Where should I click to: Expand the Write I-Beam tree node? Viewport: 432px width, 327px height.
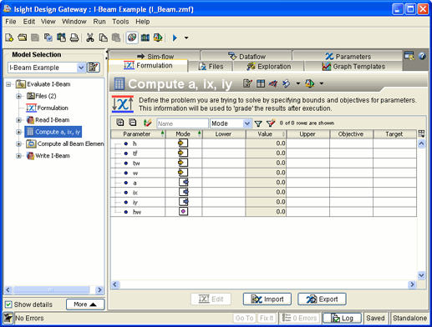18,156
